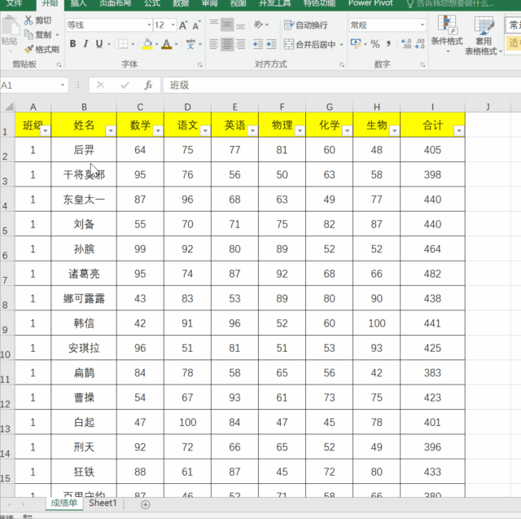This screenshot has width=521, height=519.
Task: Click the add new sheet plus icon
Action: coord(145,504)
